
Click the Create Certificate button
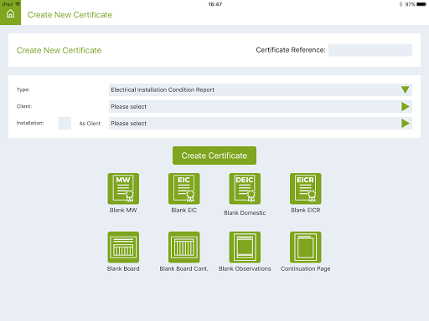214,155
